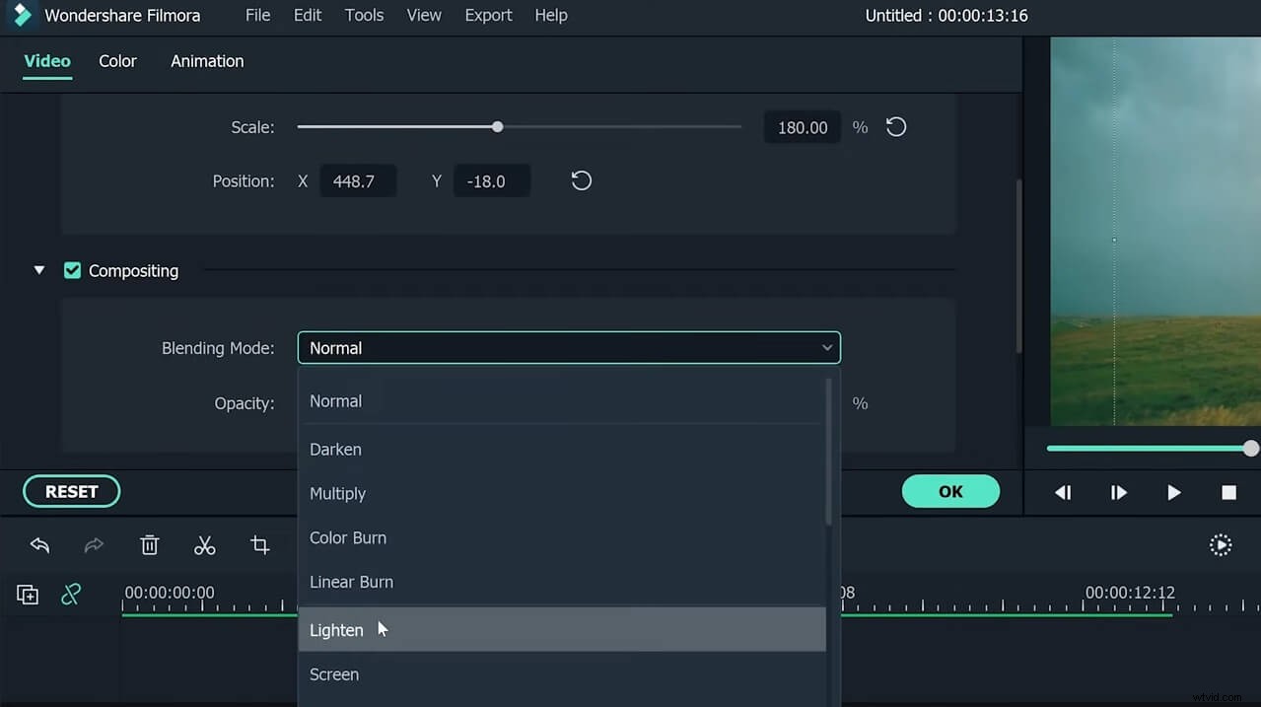Click the redo arrow icon
The width and height of the screenshot is (1261, 707).
94,545
